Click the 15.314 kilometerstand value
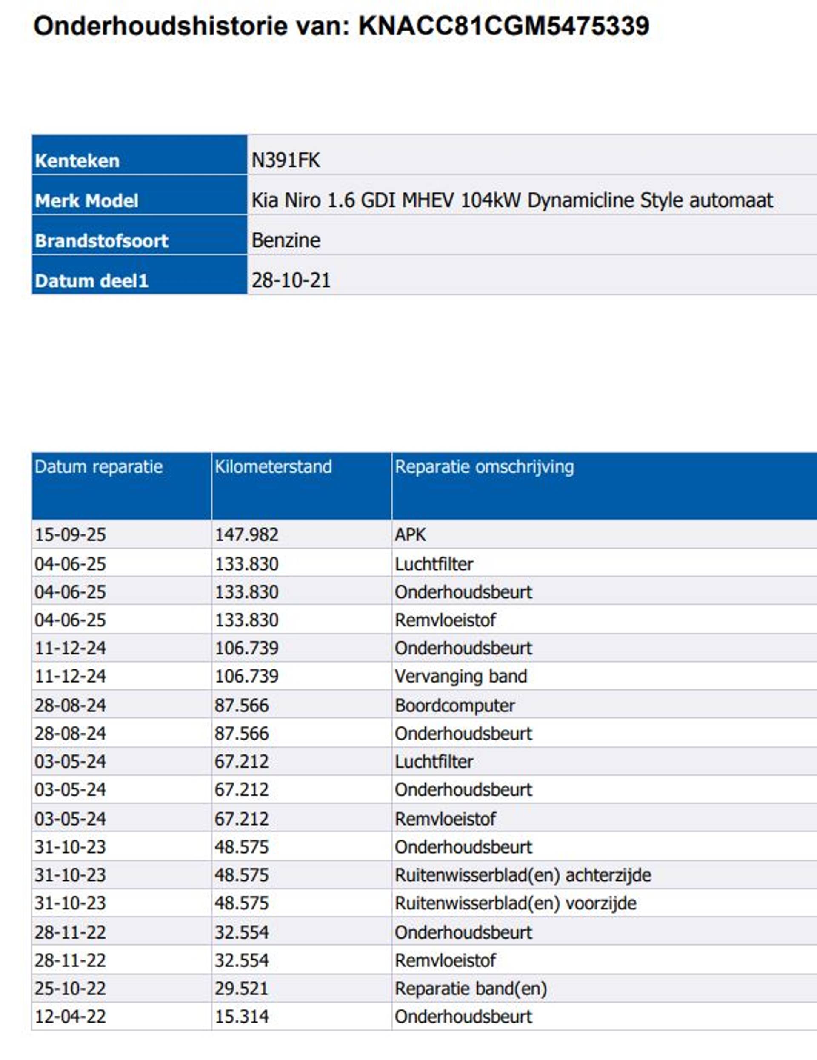This screenshot has width=817, height=1060. (x=241, y=1017)
